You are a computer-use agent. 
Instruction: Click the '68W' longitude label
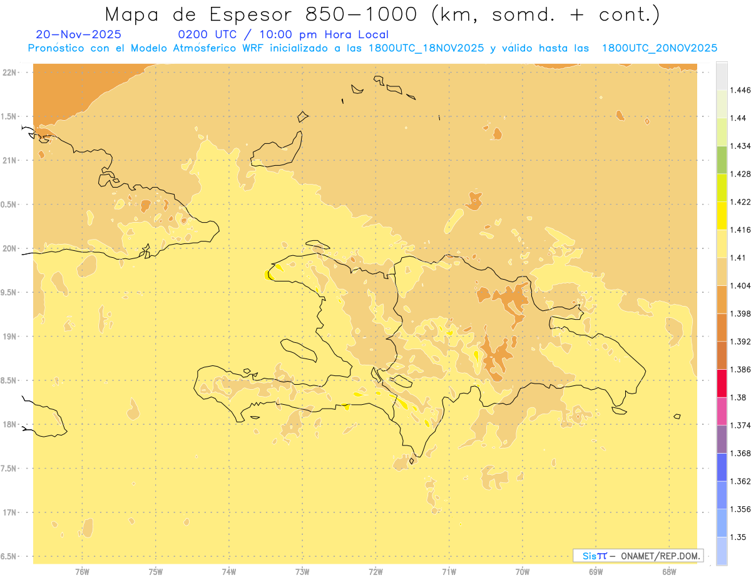[x=669, y=571]
